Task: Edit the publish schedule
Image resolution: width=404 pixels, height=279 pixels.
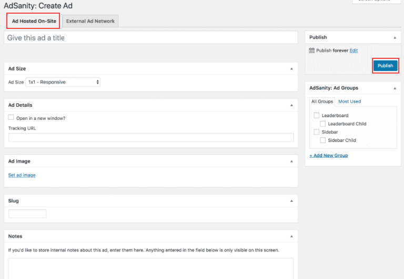Action: point(353,50)
